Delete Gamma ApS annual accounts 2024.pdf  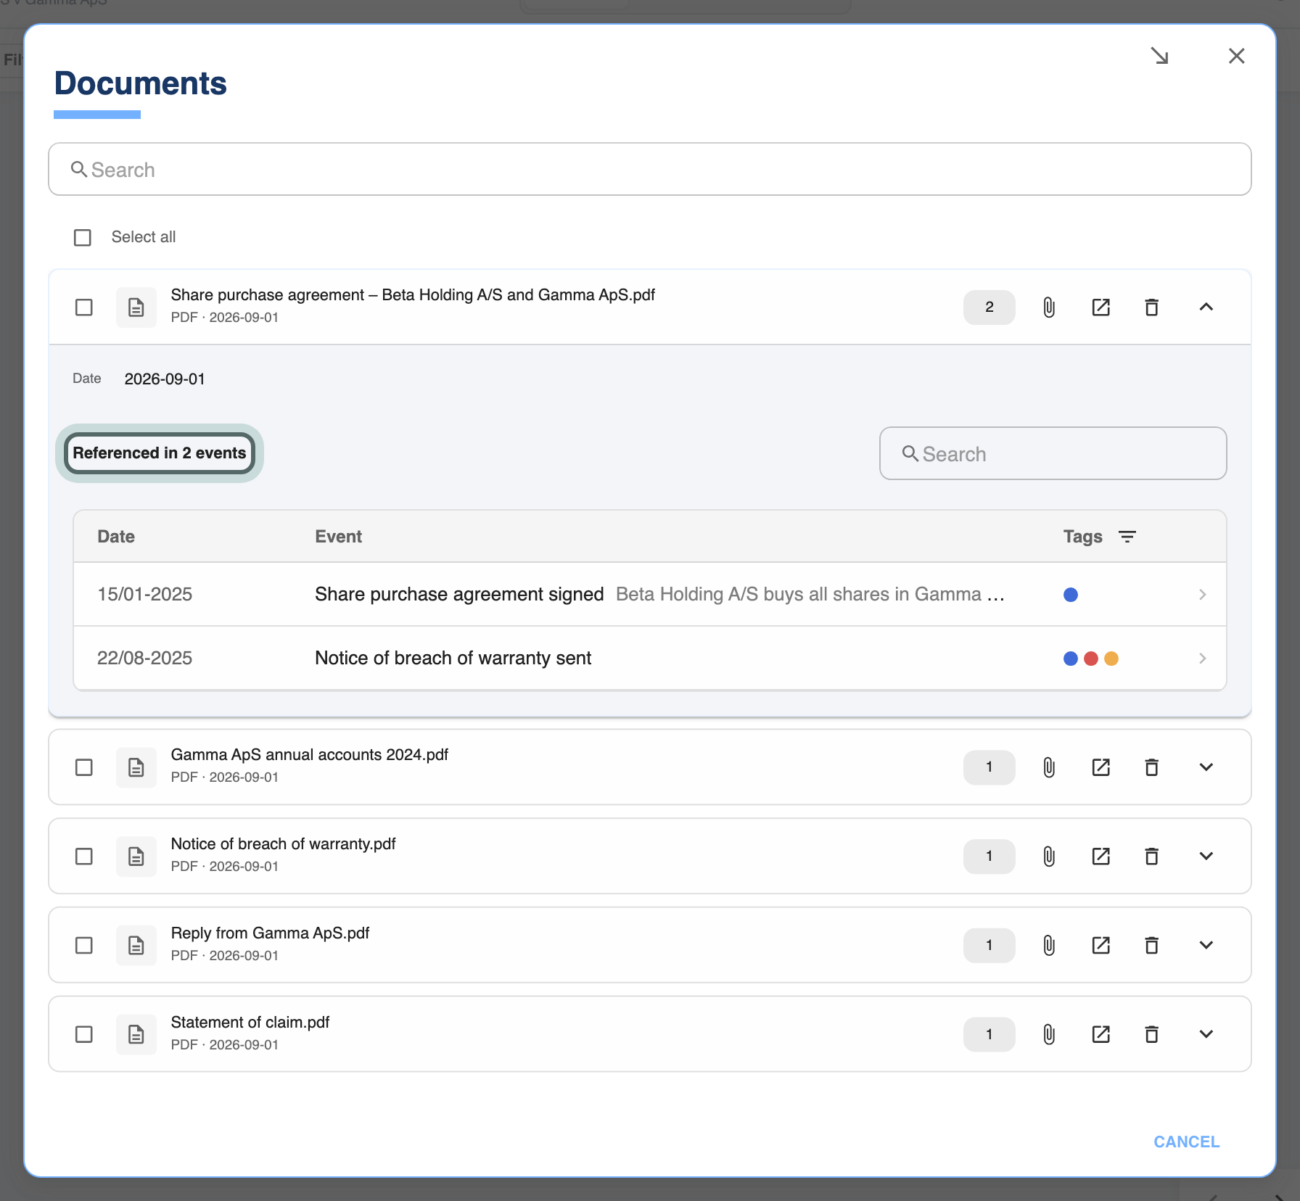coord(1151,767)
